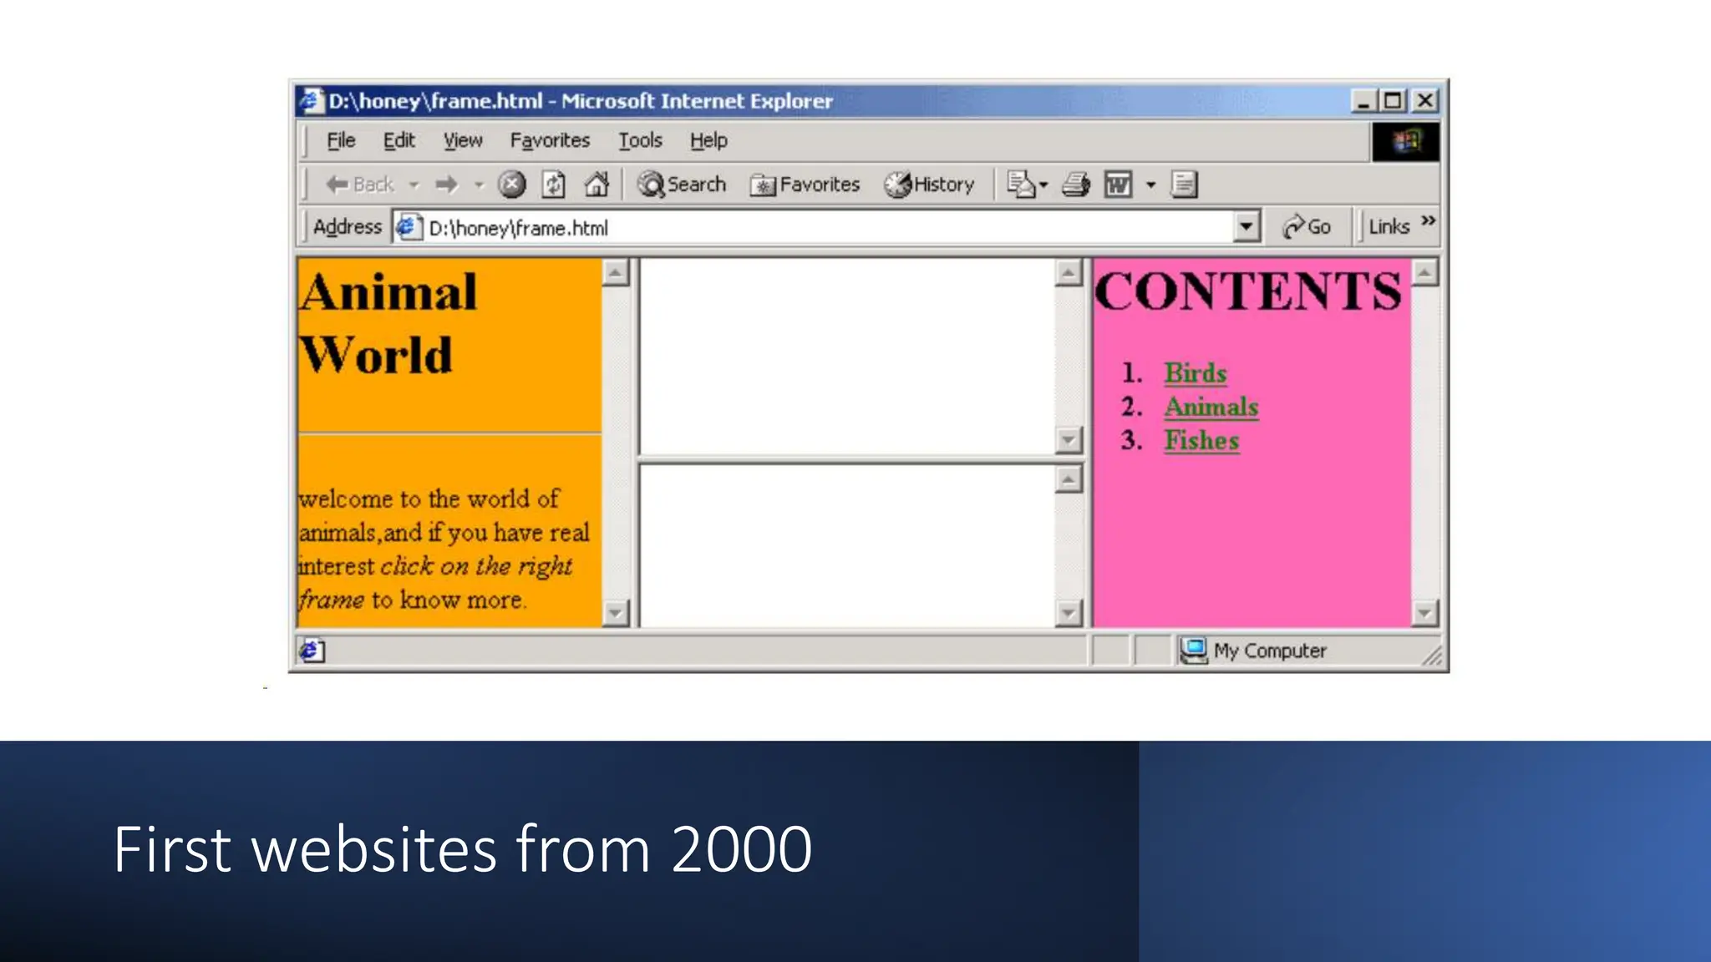1711x962 pixels.
Task: Open the History toolbar button
Action: (x=930, y=185)
